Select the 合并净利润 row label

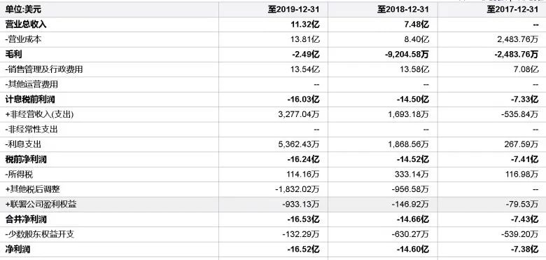(x=26, y=219)
